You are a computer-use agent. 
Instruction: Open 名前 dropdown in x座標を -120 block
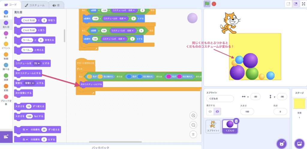[x=123, y=18]
